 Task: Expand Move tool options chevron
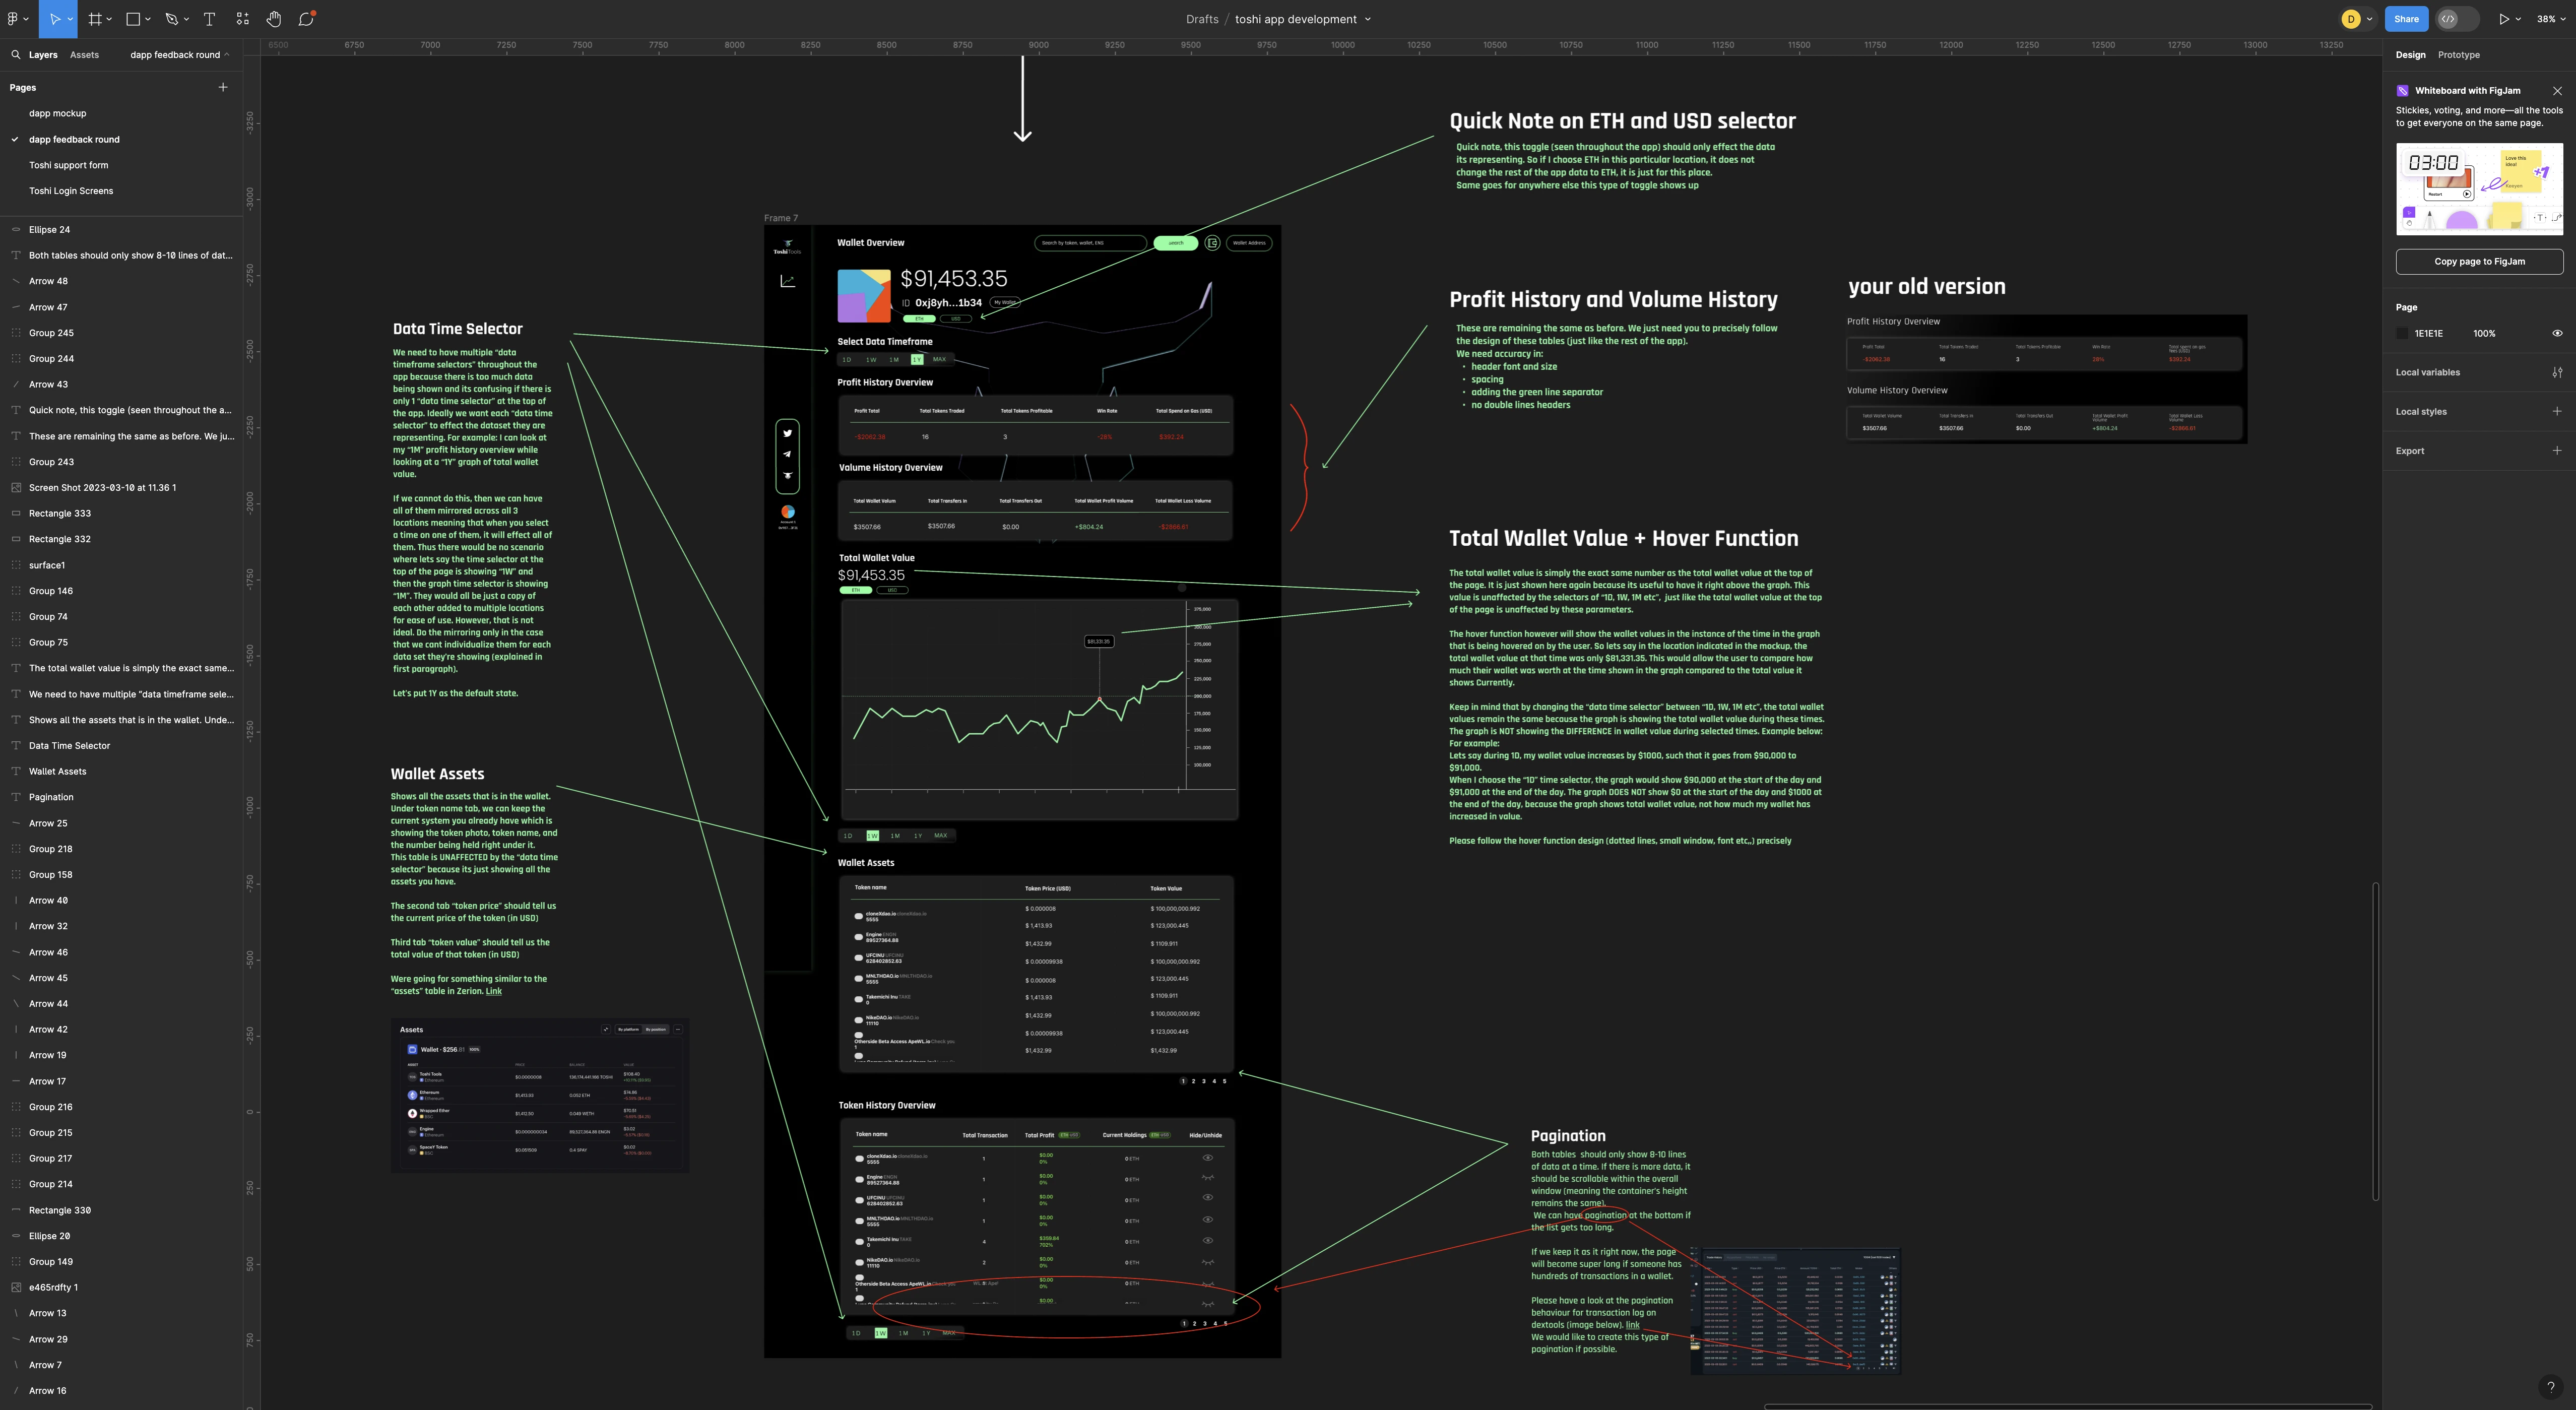pos(70,19)
